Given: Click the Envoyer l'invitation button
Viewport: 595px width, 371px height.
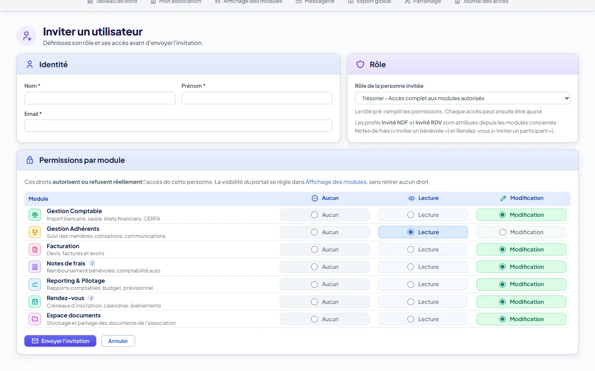Looking at the screenshot, I should coord(60,341).
